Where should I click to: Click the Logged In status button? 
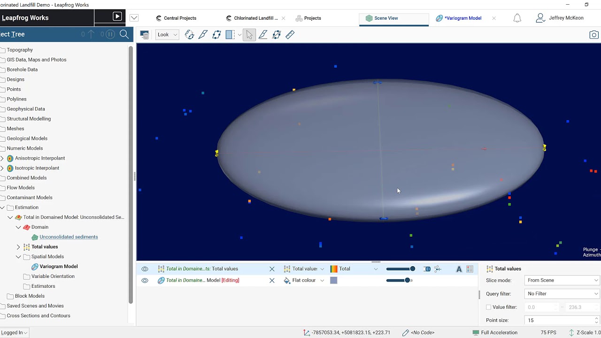(x=14, y=332)
